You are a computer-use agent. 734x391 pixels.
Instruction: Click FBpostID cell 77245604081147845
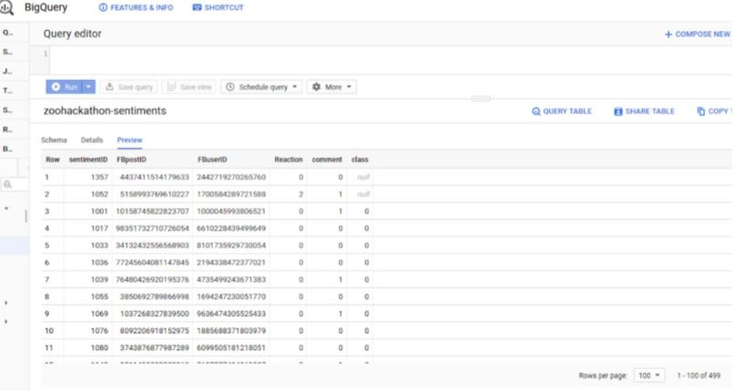153,263
